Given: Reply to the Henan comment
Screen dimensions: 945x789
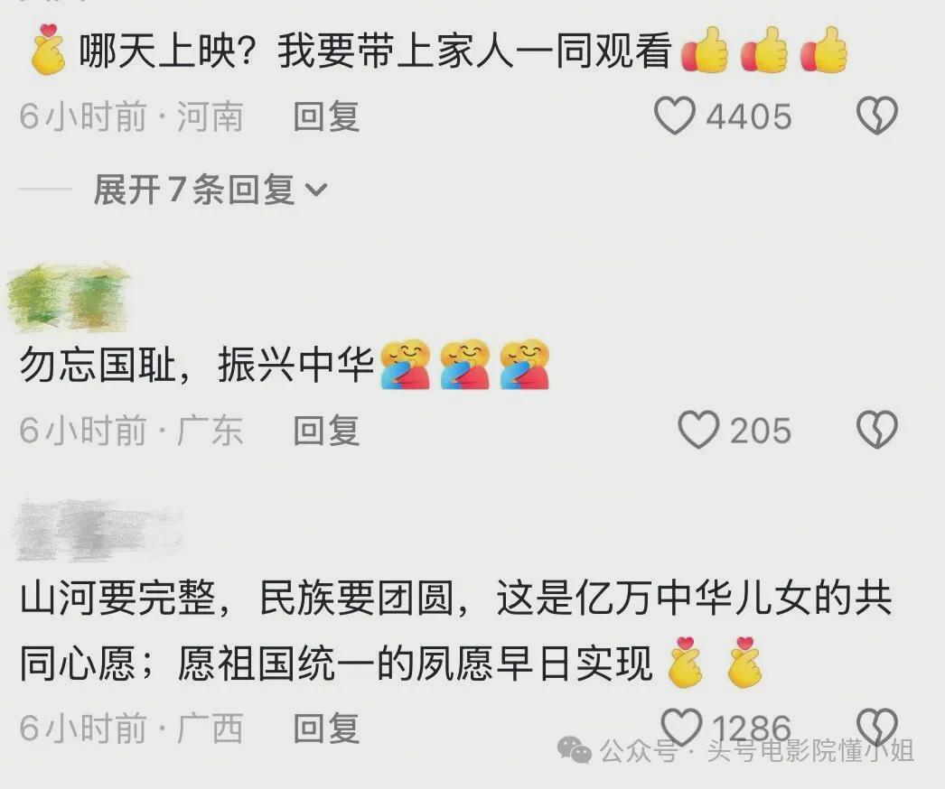Looking at the screenshot, I should point(327,116).
